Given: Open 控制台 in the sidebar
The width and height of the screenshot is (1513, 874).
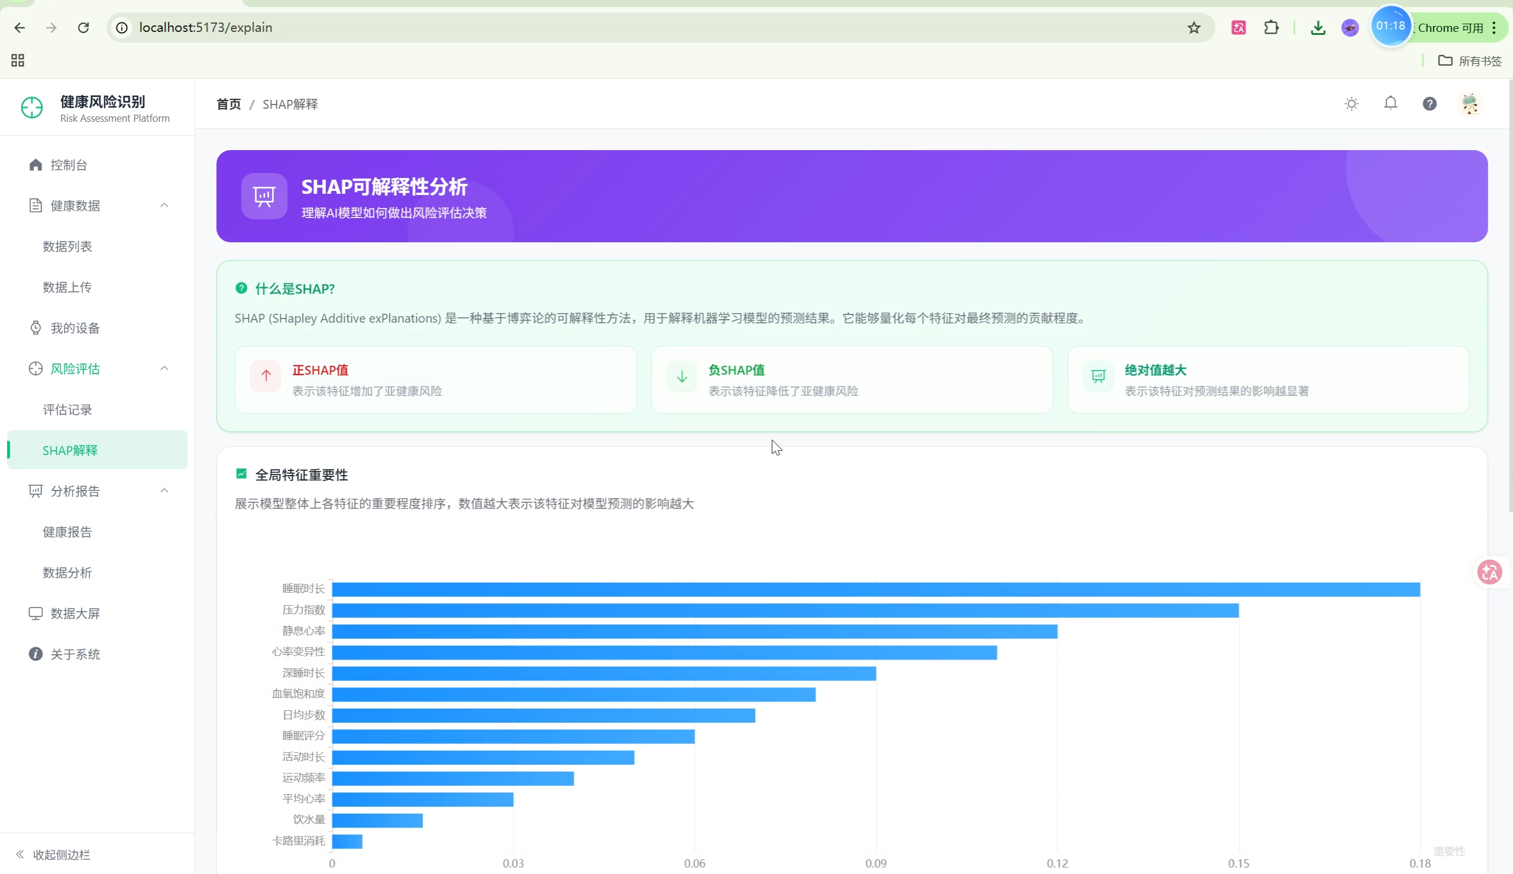Looking at the screenshot, I should [x=69, y=165].
